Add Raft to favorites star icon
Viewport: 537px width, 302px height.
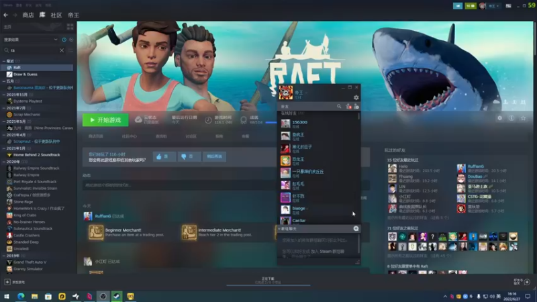point(523,118)
